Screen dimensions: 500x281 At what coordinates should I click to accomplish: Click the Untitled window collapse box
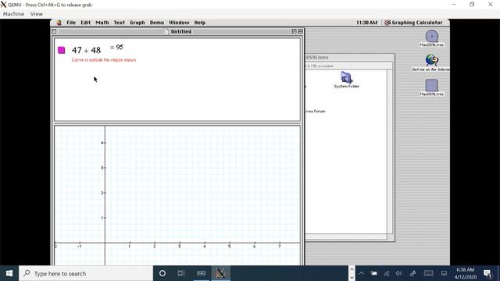point(300,31)
